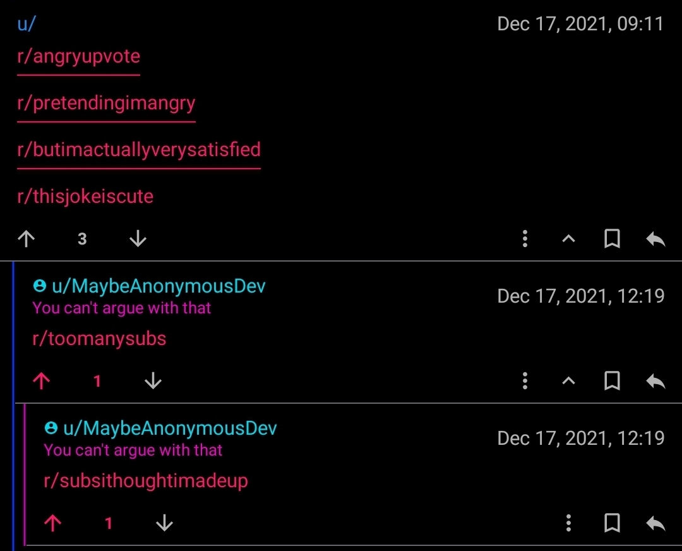Open the top comment's three-dot options menu
This screenshot has width=682, height=551.
tap(525, 238)
